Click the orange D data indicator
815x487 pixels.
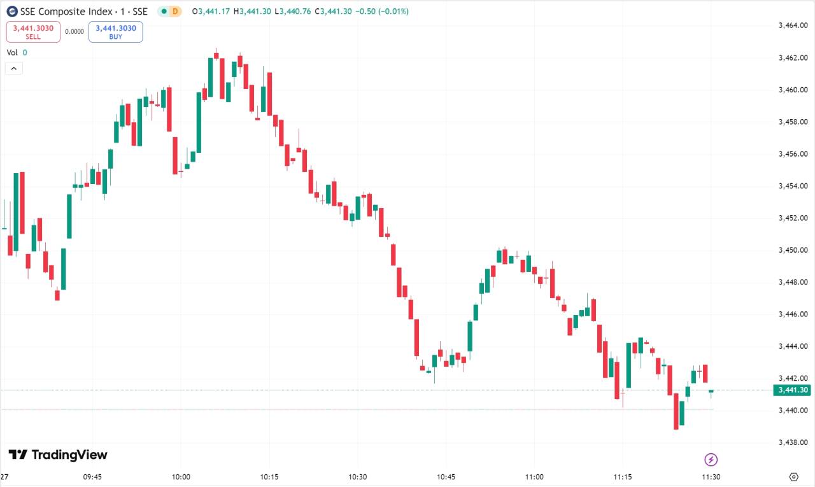click(x=175, y=11)
